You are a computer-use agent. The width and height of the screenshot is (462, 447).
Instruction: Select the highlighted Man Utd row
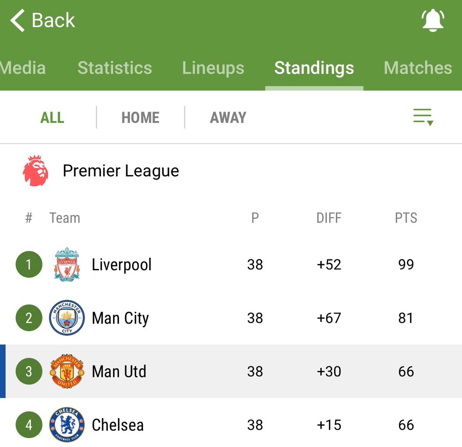click(231, 371)
